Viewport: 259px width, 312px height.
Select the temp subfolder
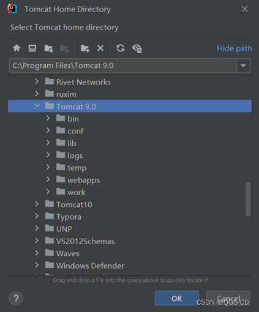coord(130,168)
